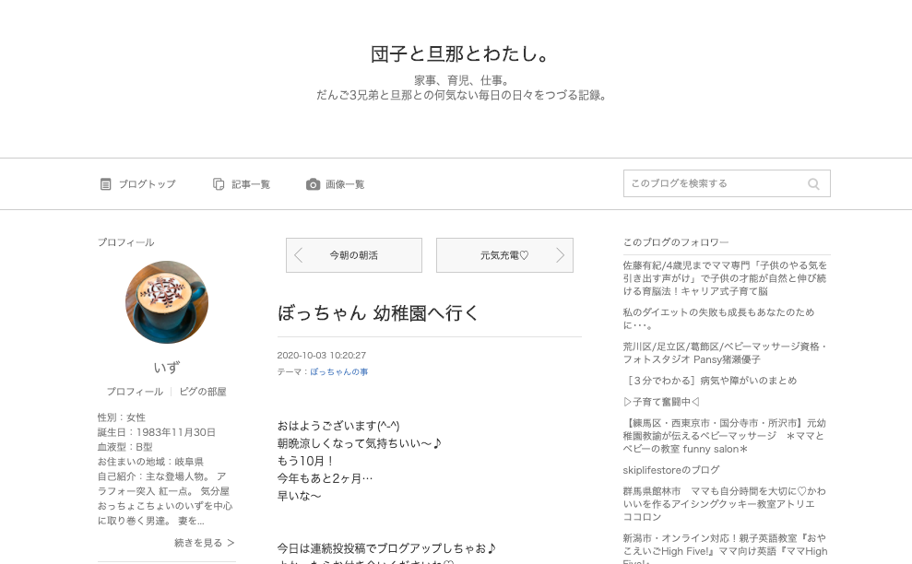
Task: Click the right chevron for next post
Action: tap(560, 255)
